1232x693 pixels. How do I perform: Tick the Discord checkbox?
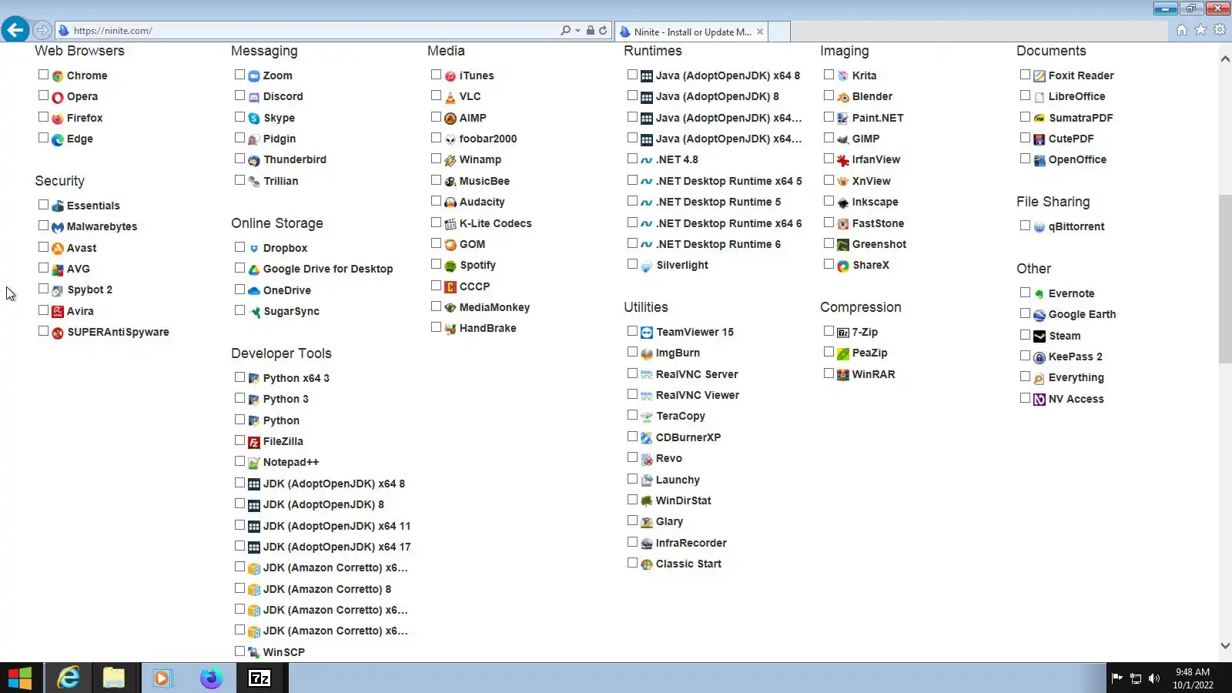click(240, 95)
